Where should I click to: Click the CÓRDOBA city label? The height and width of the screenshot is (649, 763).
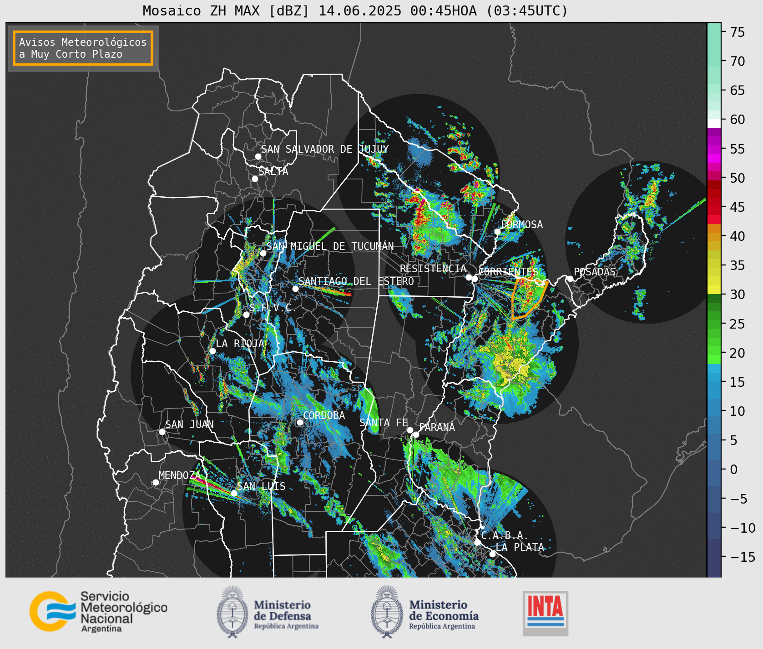point(324,415)
